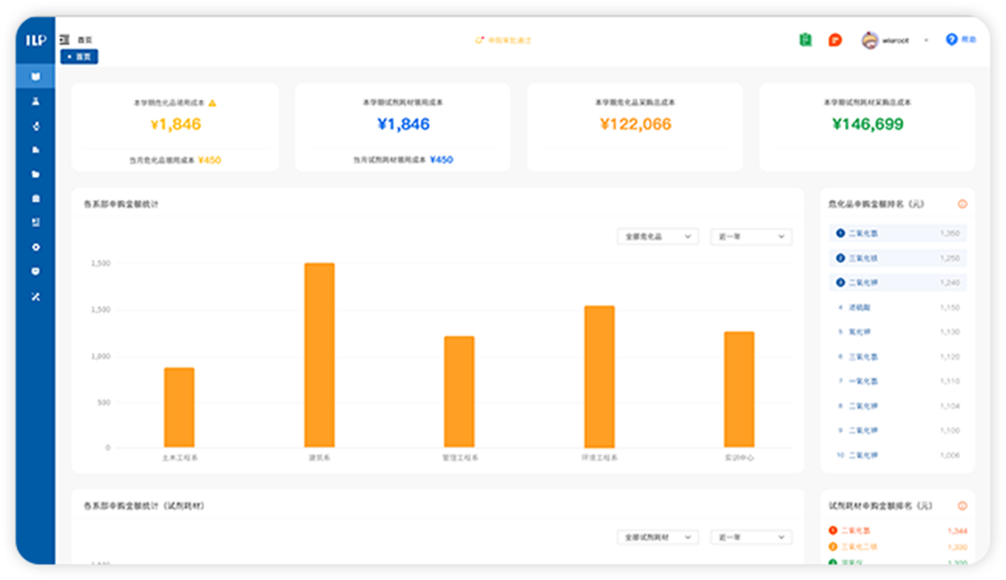Image resolution: width=1006 pixels, height=580 pixels.
Task: Click the yellow warning triangle on the first card
Action: point(212,103)
